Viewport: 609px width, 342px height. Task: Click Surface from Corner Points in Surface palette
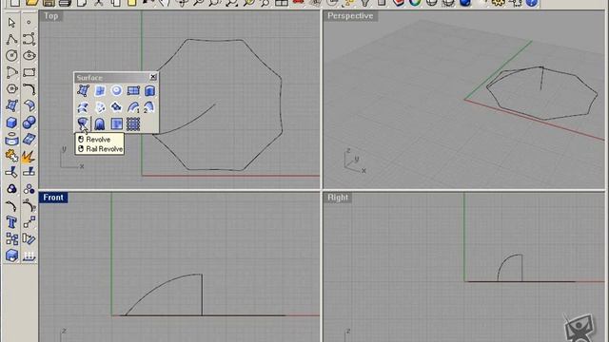pos(83,91)
